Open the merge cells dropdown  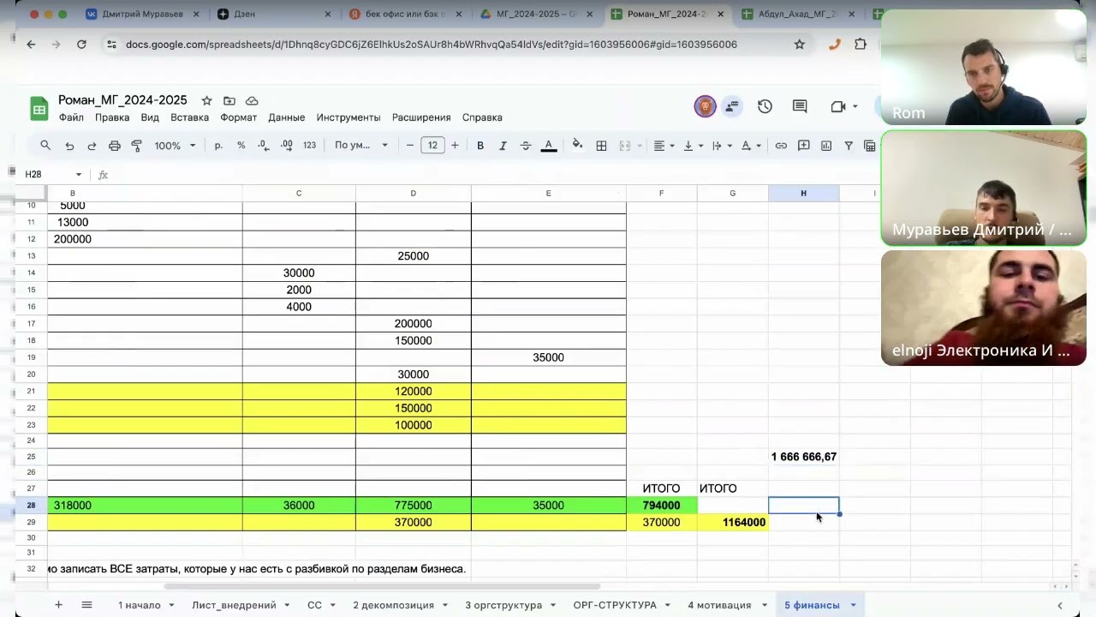click(x=638, y=146)
